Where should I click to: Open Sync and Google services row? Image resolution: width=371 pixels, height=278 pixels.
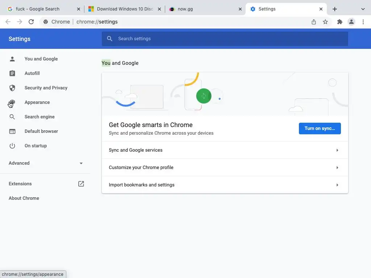225,150
